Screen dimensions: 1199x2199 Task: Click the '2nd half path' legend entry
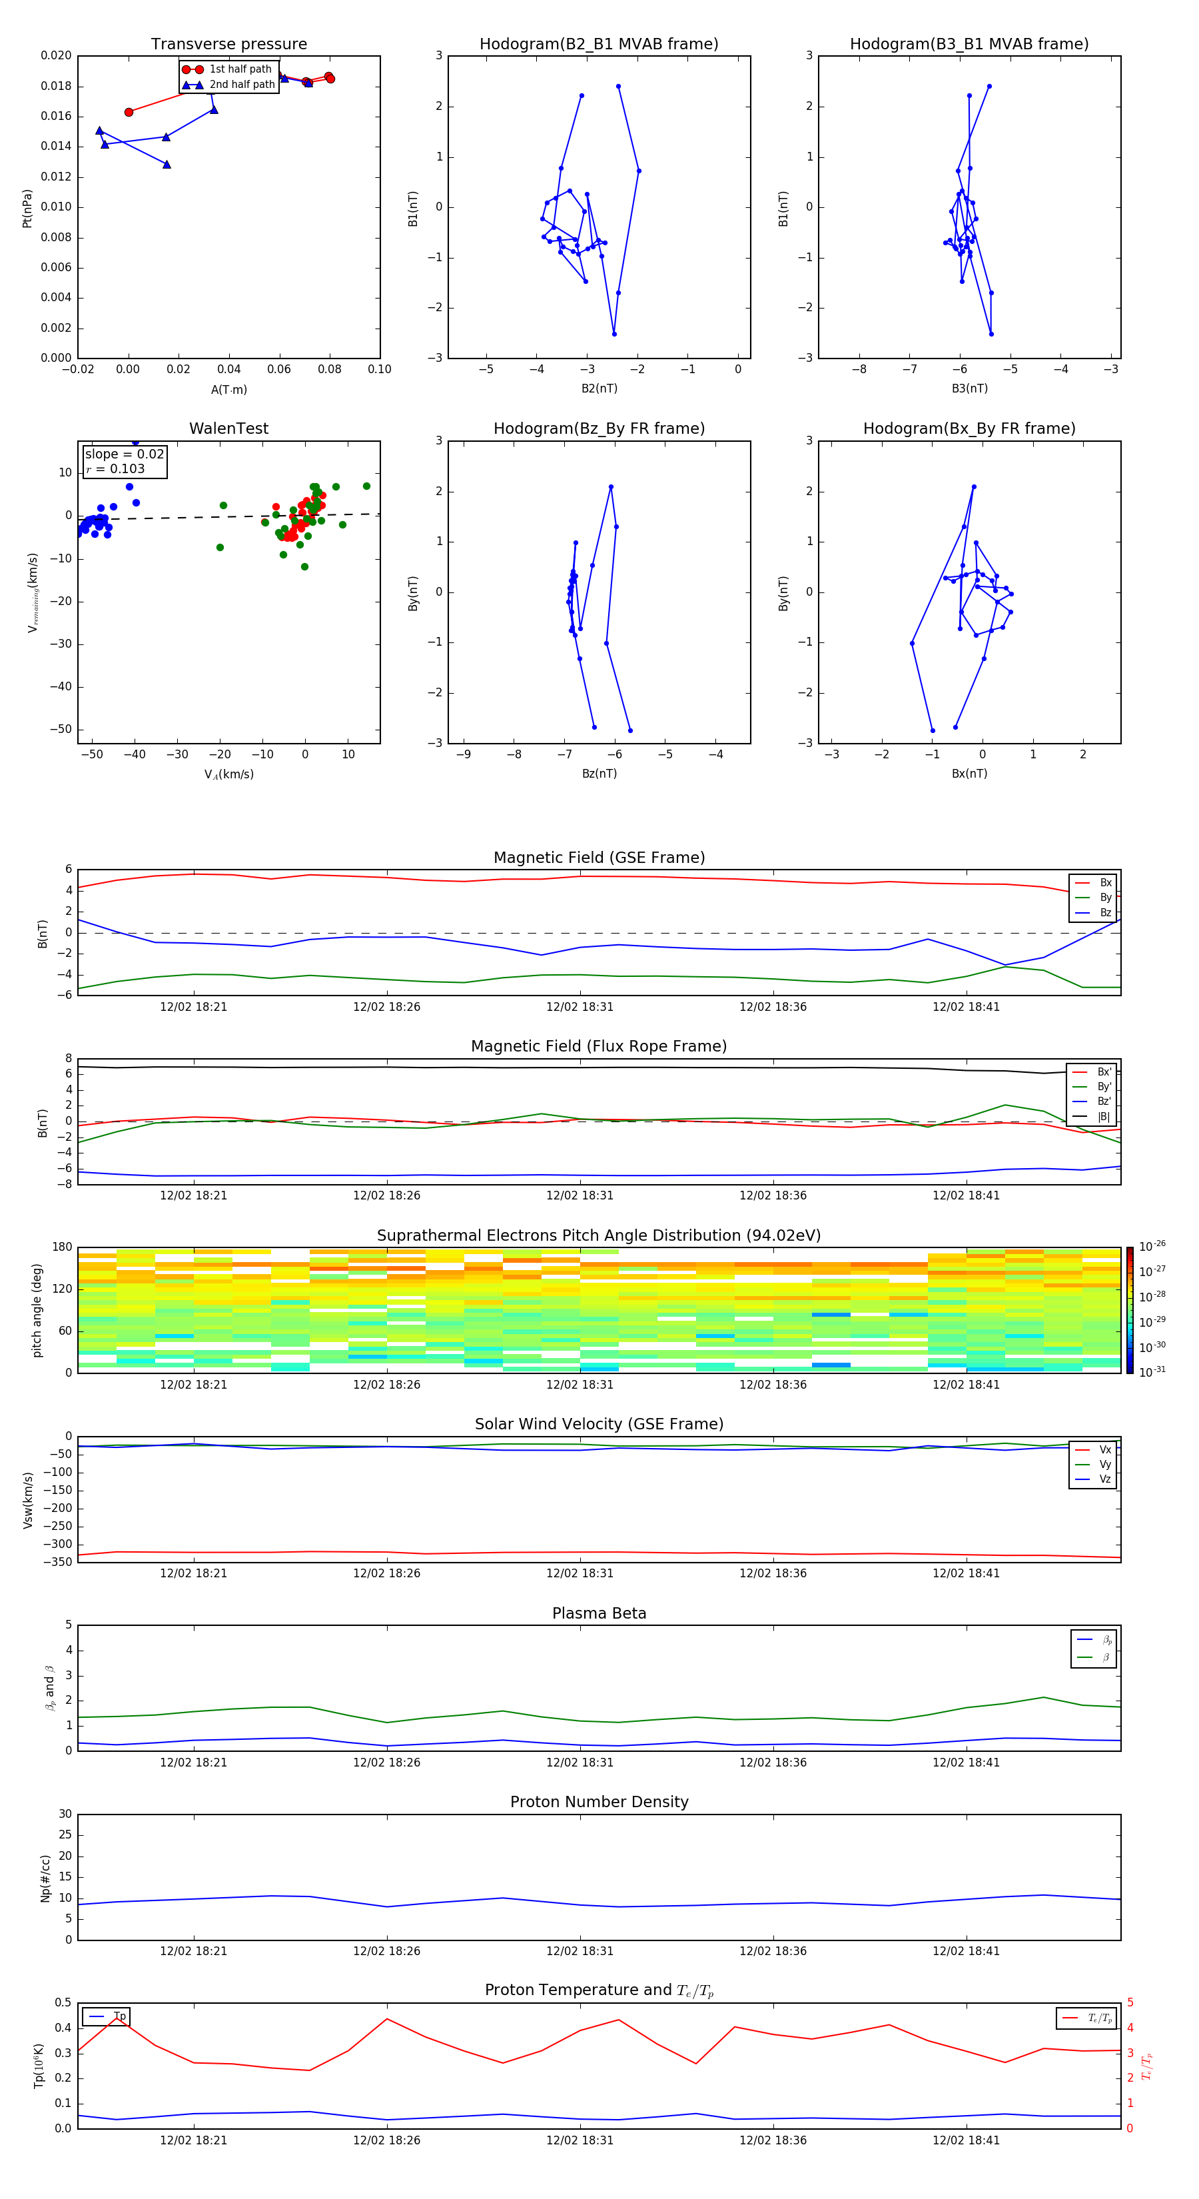(228, 85)
